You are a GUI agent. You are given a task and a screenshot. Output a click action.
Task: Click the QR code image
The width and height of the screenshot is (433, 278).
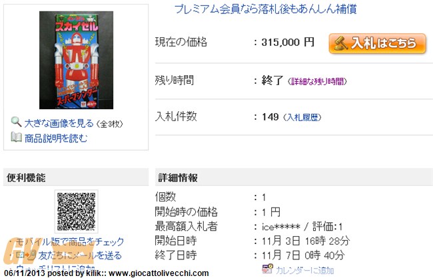point(76,211)
